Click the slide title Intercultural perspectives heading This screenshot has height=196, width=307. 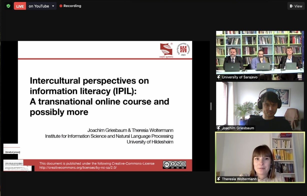pyautogui.click(x=99, y=96)
